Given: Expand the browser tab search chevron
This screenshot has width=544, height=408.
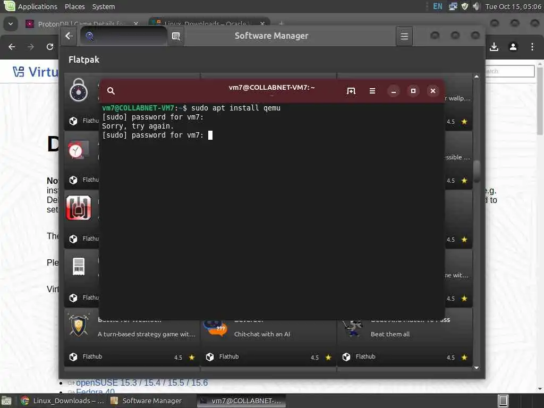Looking at the screenshot, I should [11, 24].
